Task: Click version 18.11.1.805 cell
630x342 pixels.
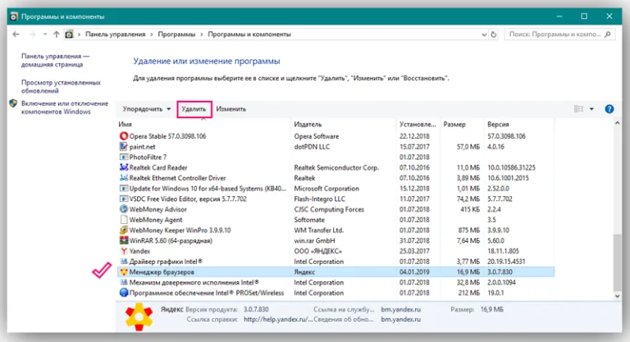Action: 503,251
